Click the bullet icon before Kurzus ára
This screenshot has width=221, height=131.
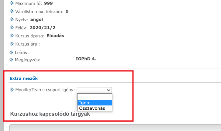(12, 43)
